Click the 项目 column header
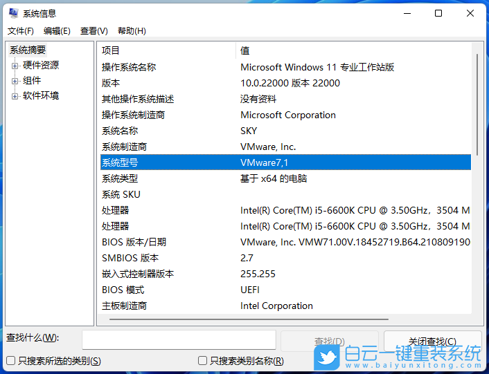Screen dimensions: 489x374 coord(168,50)
